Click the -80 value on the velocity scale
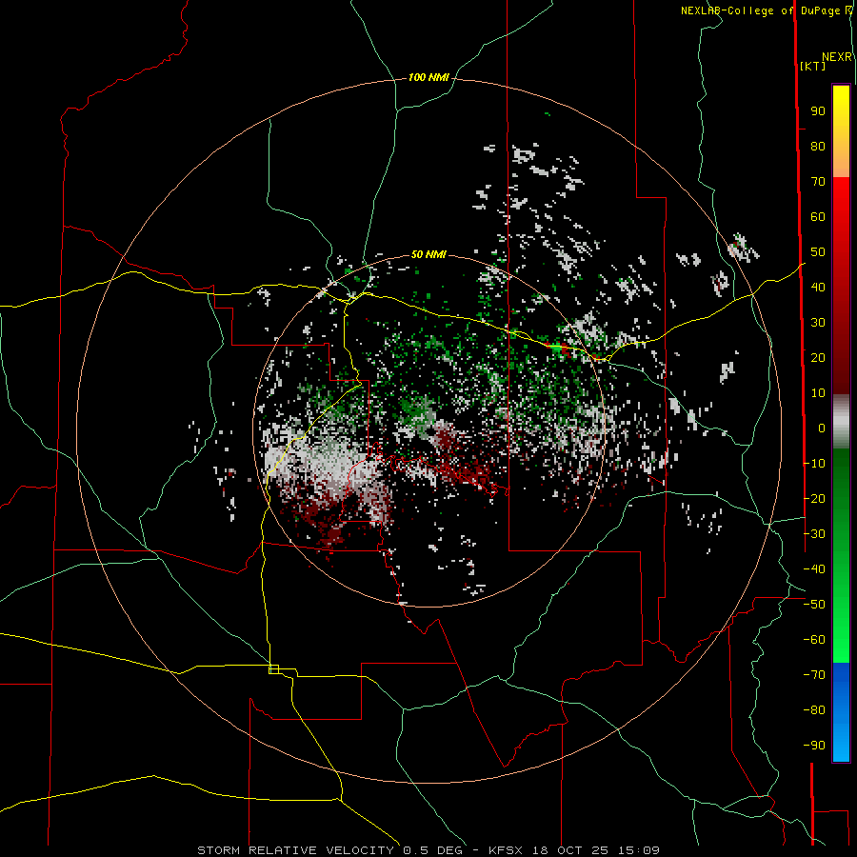 (814, 710)
